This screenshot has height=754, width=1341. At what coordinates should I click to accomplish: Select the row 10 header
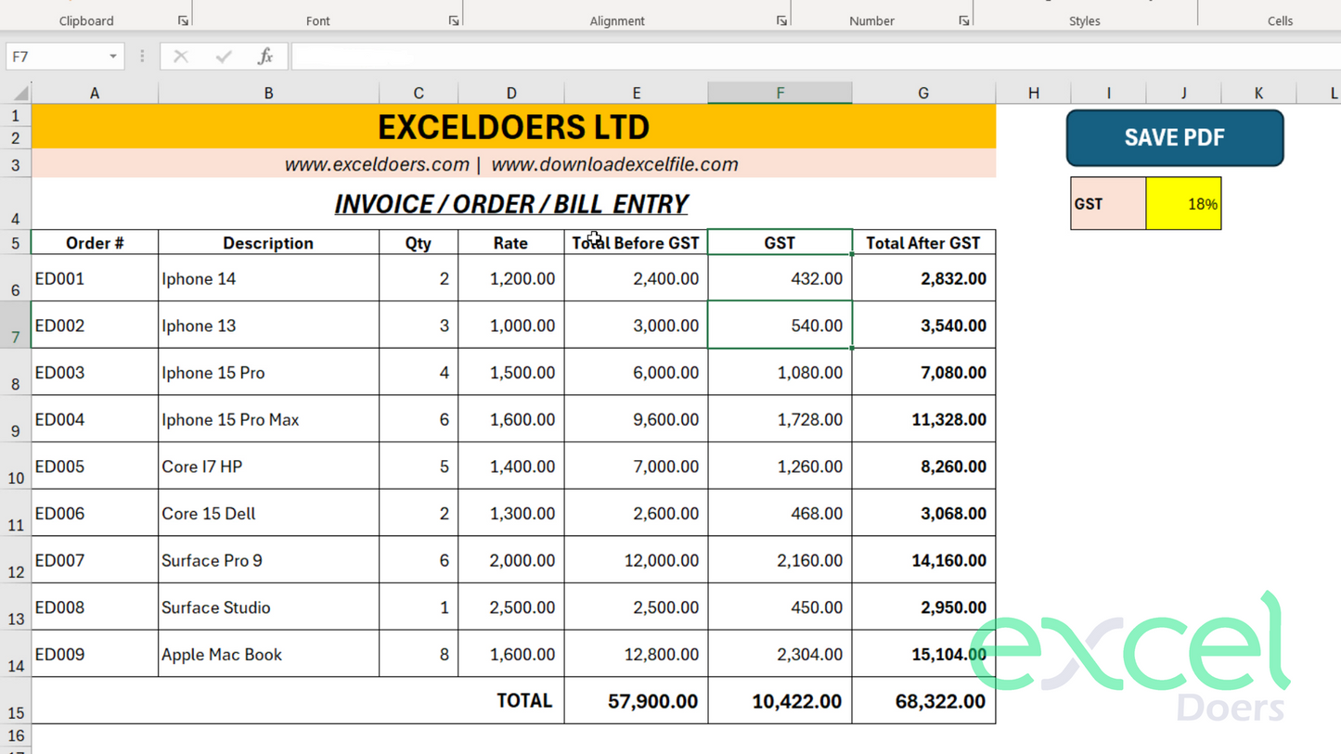16,466
